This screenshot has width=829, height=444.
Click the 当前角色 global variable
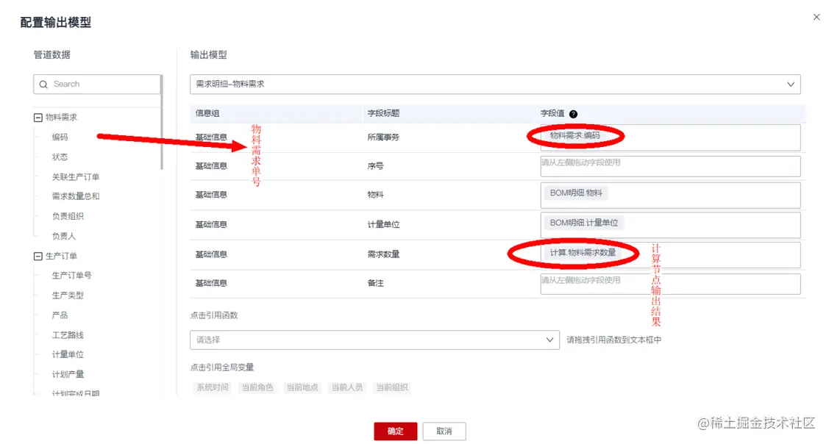coord(257,387)
